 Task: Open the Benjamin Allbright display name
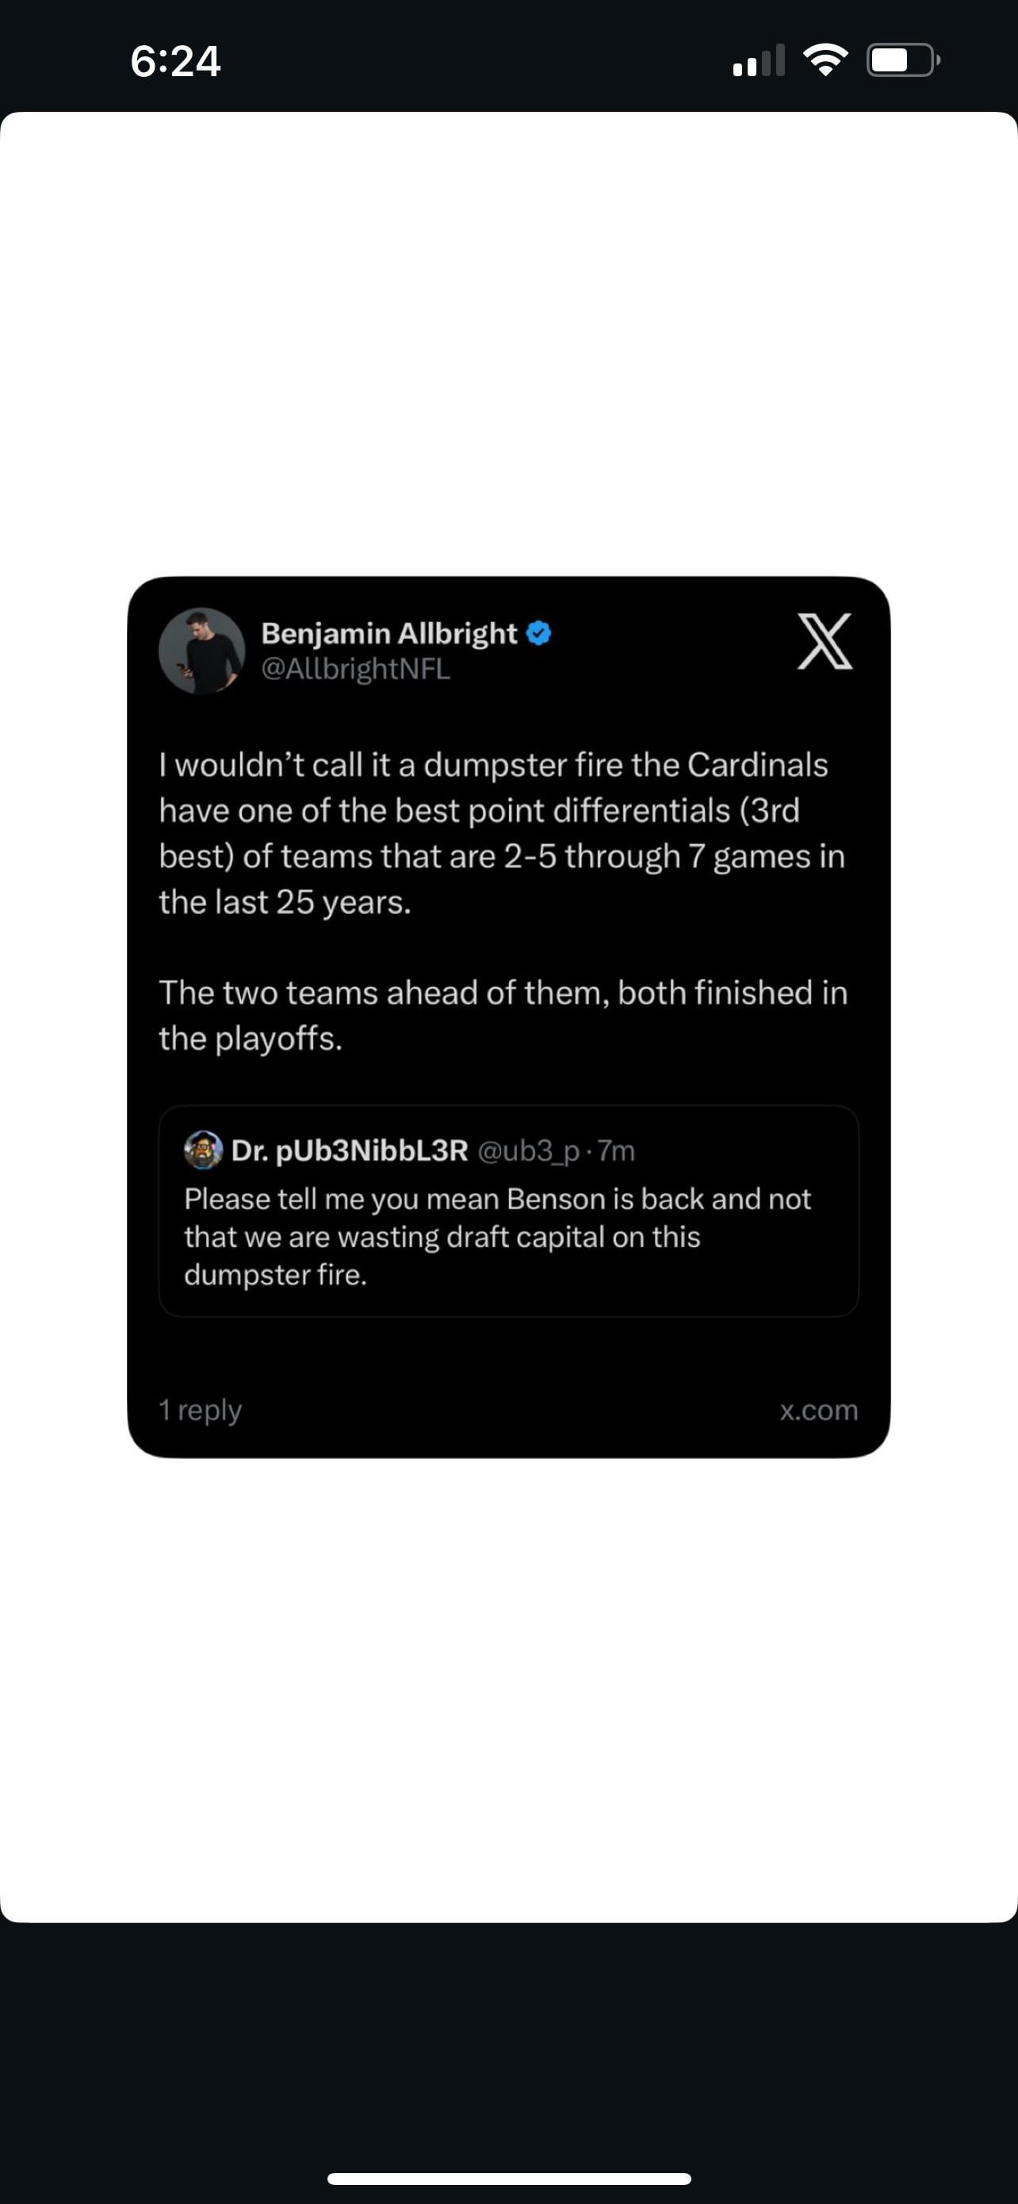(x=389, y=633)
